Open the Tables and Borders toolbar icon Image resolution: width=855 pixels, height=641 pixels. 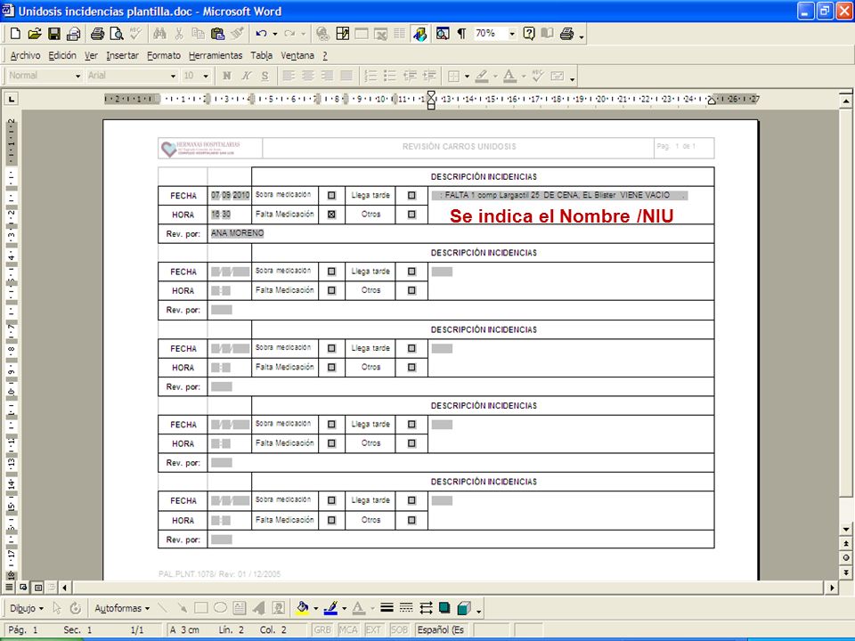342,34
